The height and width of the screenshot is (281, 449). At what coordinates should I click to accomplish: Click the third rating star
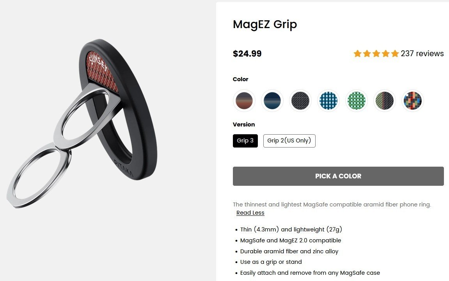coord(376,53)
